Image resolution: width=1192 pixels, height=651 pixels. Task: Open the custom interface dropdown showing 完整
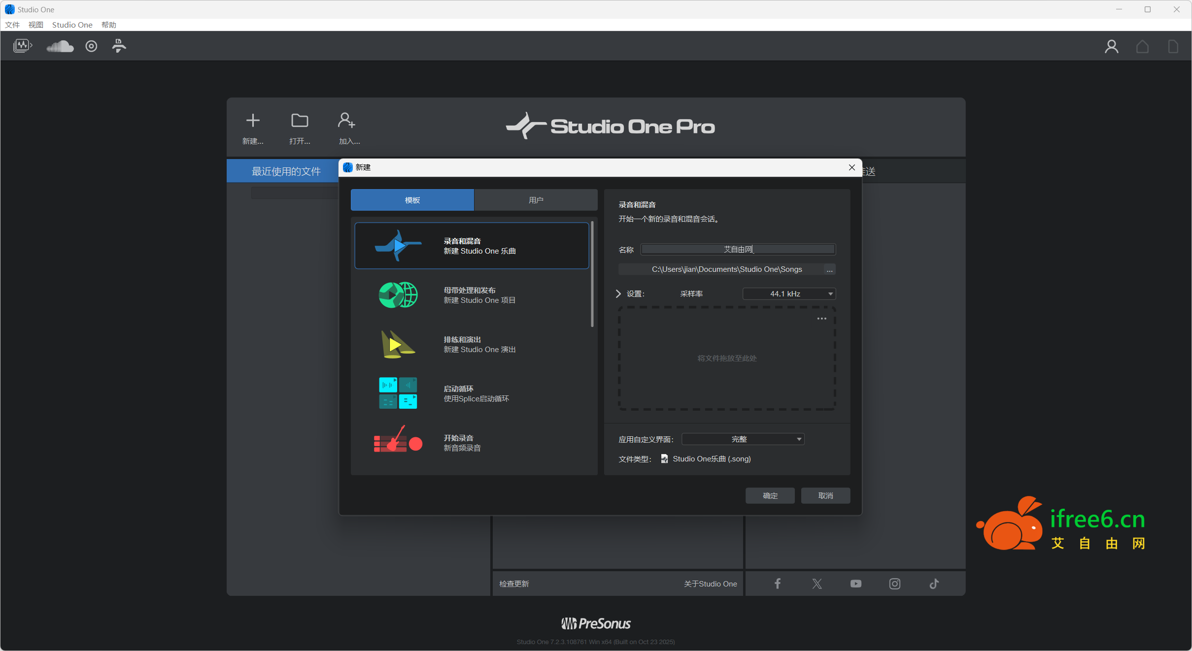click(743, 439)
